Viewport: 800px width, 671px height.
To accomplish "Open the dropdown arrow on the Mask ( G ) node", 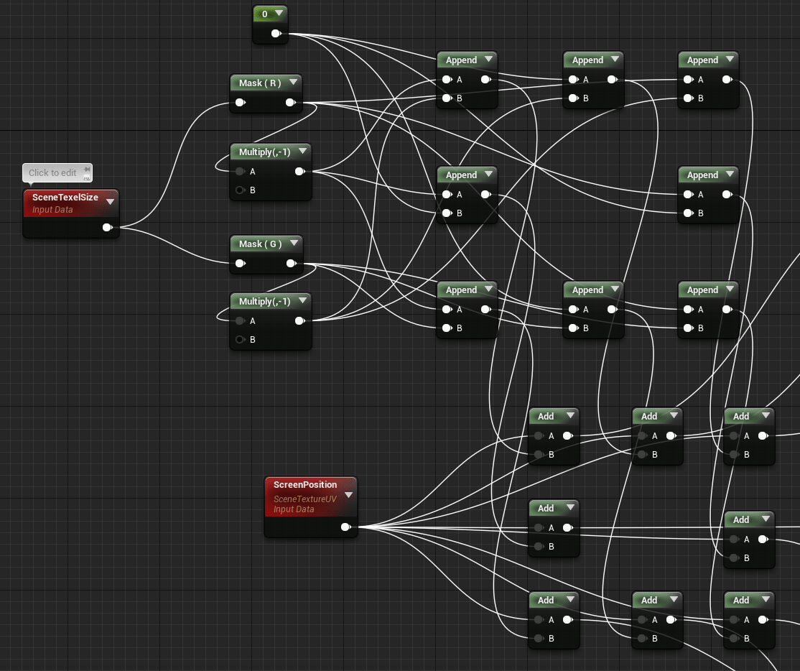I will click(294, 244).
